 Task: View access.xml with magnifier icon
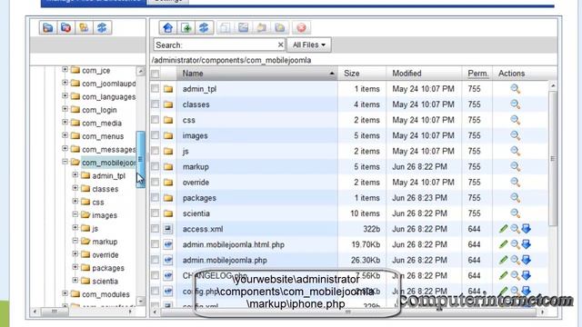[515, 229]
